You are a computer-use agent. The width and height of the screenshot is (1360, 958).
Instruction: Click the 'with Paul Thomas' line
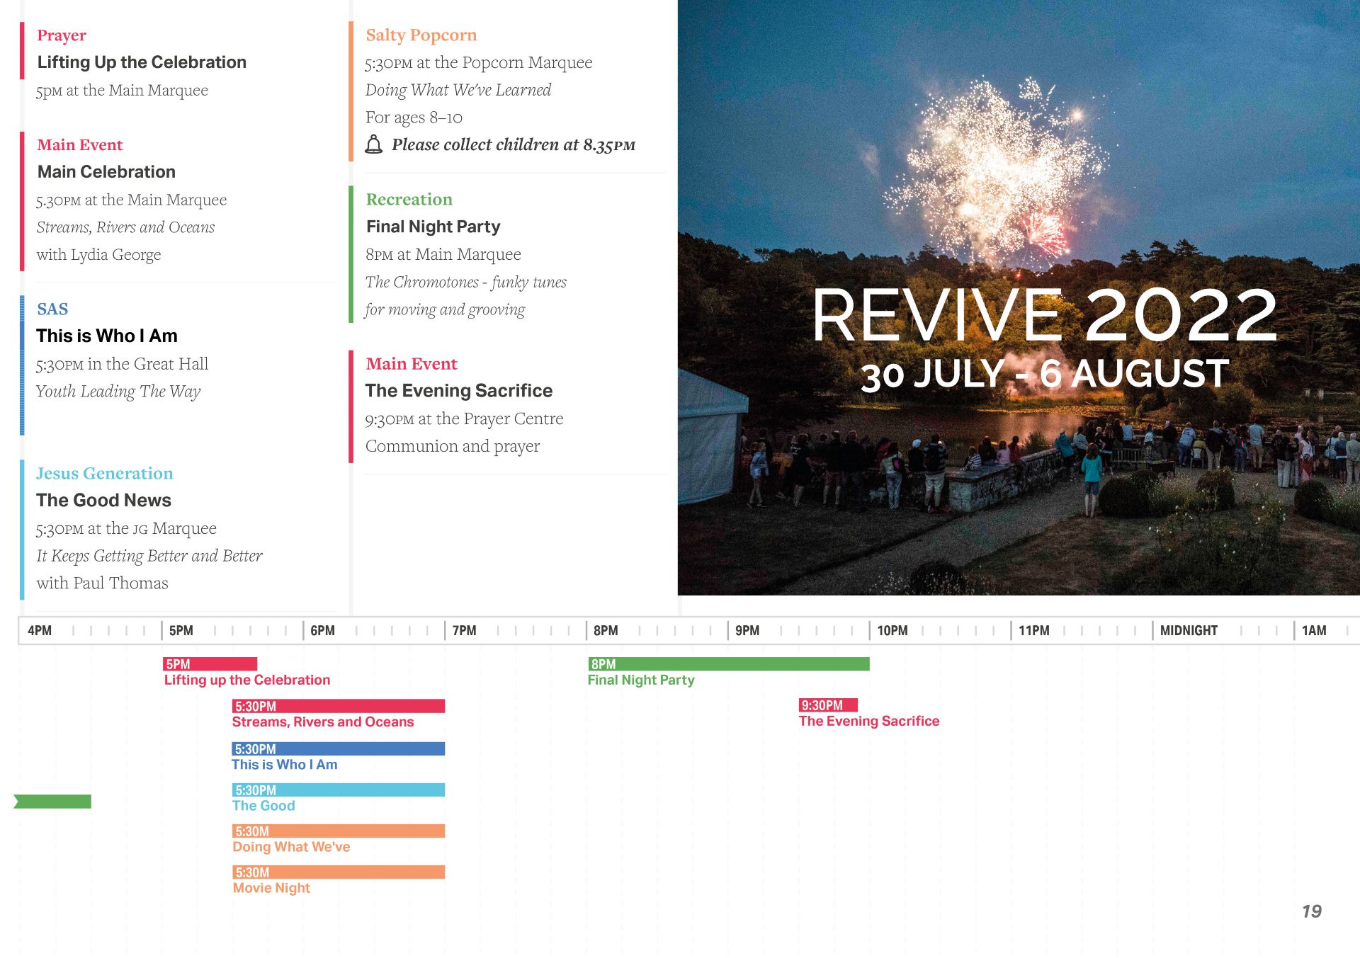coord(102,583)
